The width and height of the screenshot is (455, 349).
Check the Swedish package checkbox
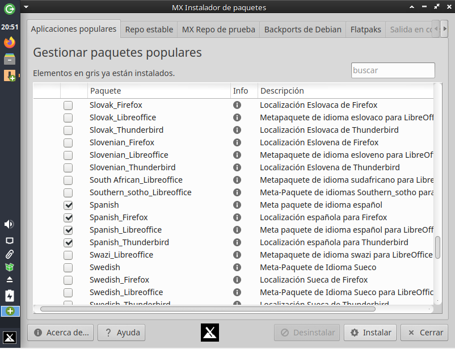[68, 268]
